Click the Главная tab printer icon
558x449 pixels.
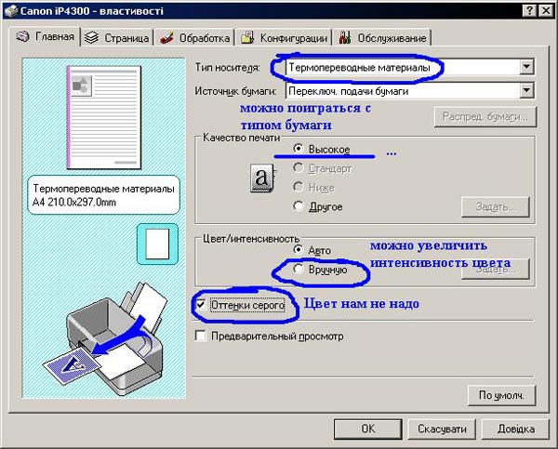(22, 36)
